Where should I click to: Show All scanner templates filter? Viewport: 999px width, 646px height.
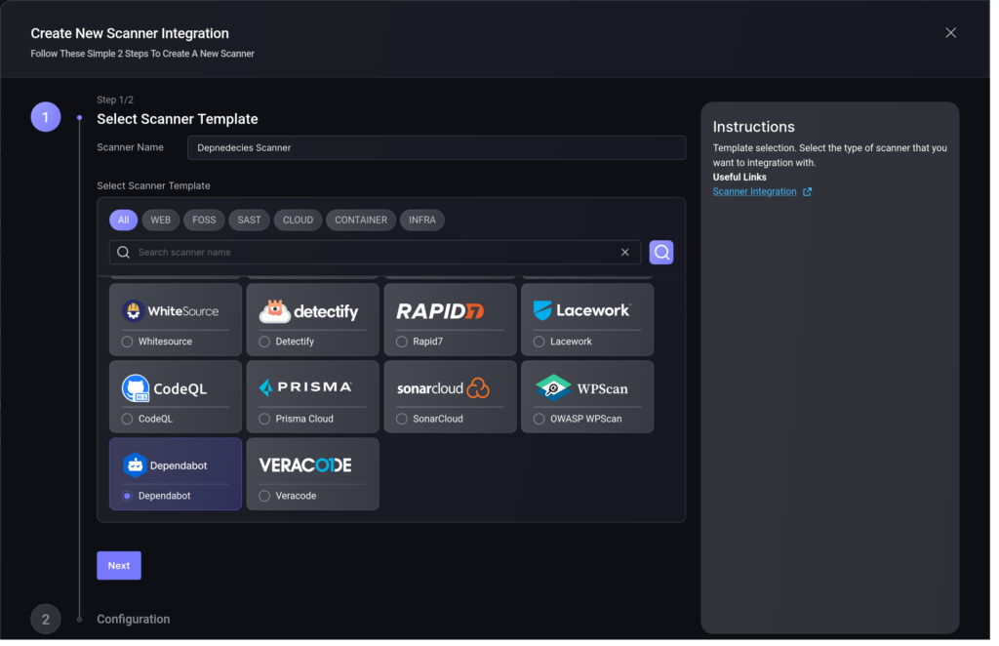124,220
